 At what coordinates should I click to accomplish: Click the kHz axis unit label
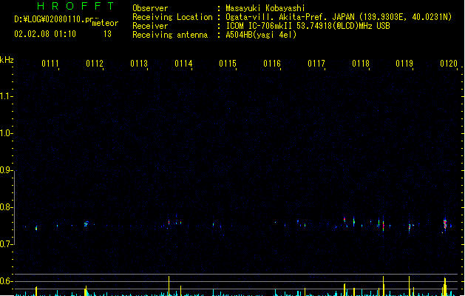click(x=7, y=60)
